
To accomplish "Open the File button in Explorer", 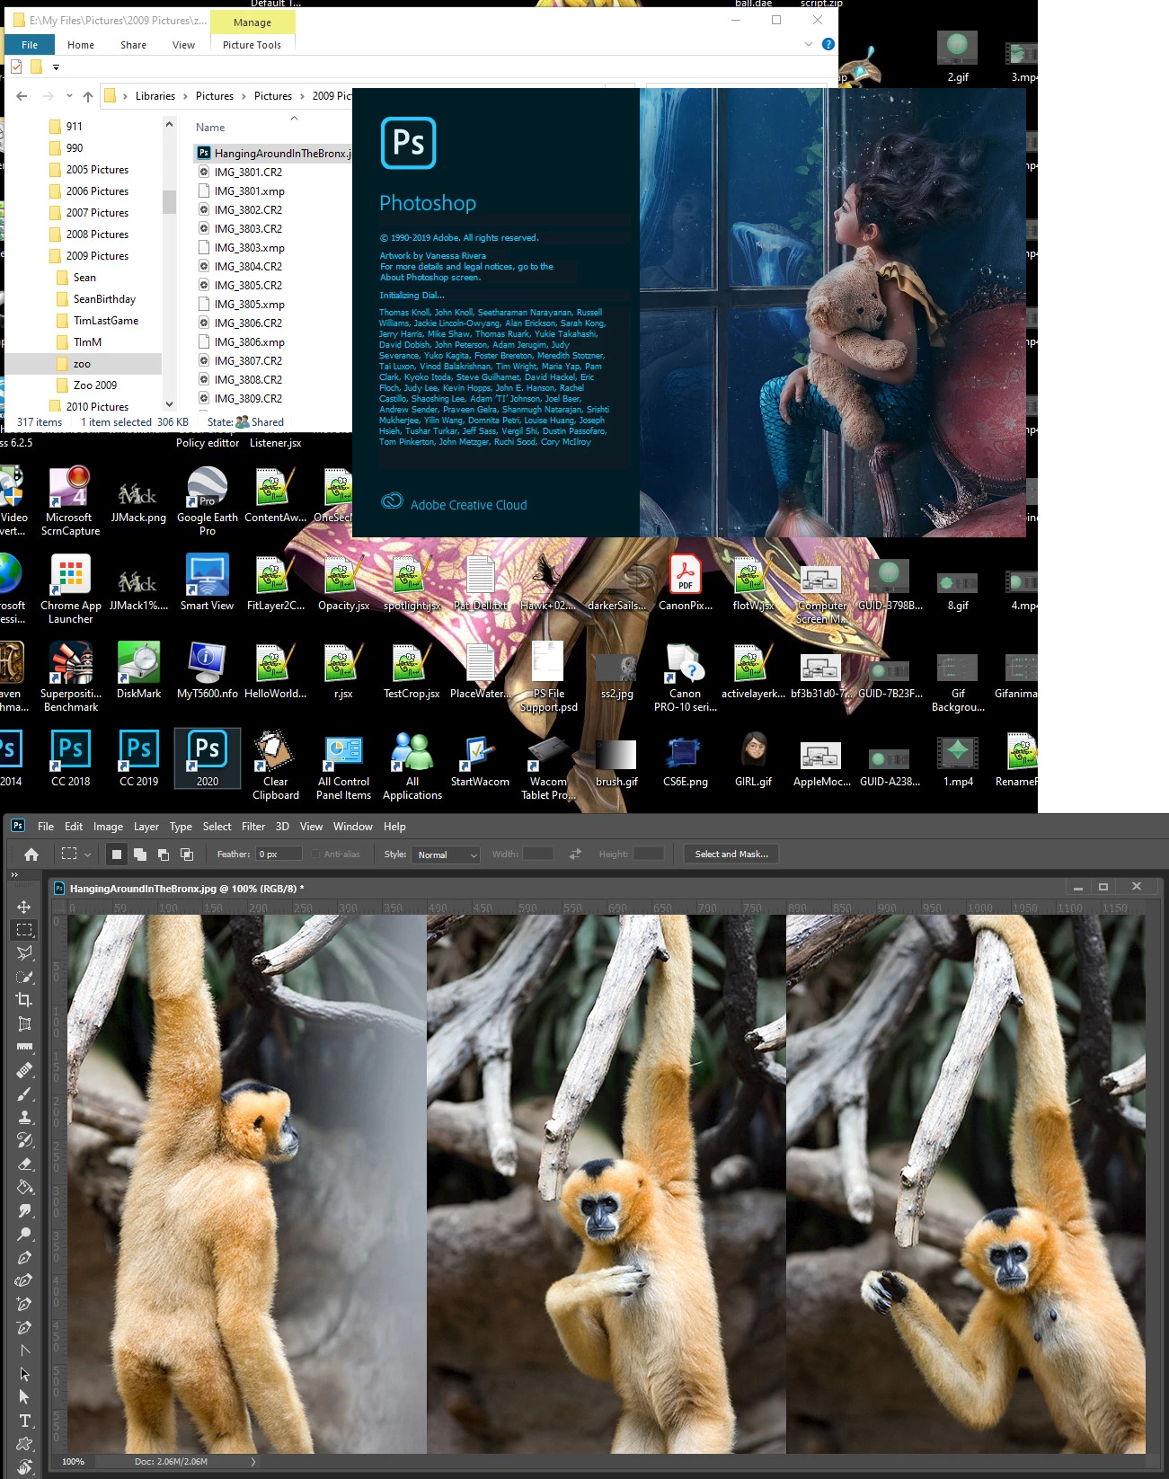I will pyautogui.click(x=30, y=45).
